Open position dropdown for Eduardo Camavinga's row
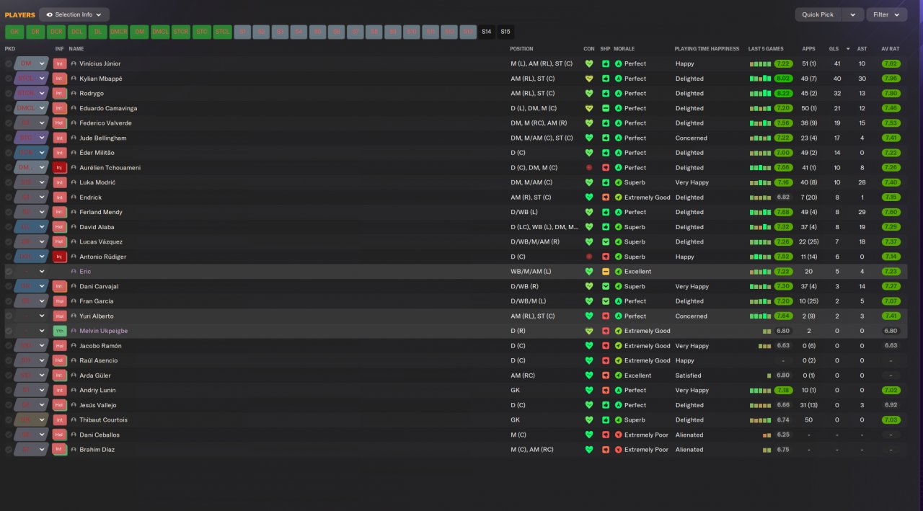This screenshot has height=511, width=923. pyautogui.click(x=43, y=108)
